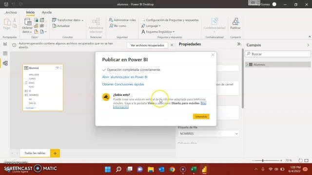The width and height of the screenshot is (312, 175).
Task: Select the Todas las tablas tab
Action: coord(35,153)
